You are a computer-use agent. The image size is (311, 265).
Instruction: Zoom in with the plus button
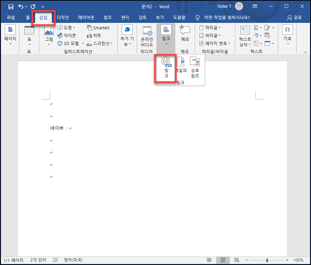pos(287,260)
